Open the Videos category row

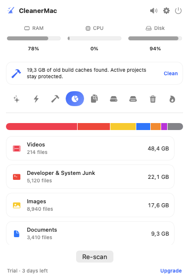click(90, 148)
